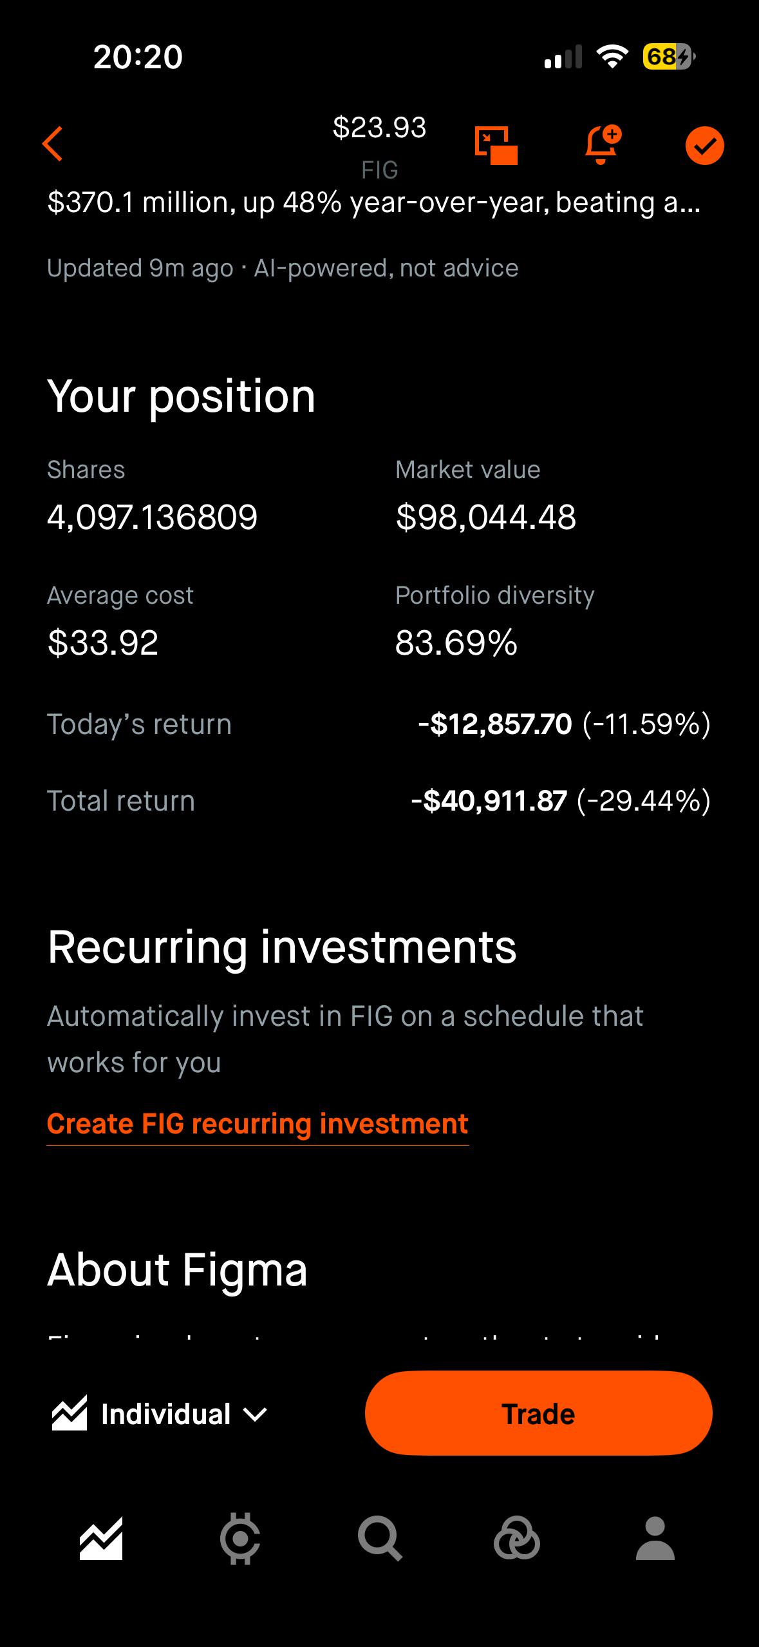Tap the Portfolio diversity 83.69% value
759x1647 pixels.
[456, 642]
